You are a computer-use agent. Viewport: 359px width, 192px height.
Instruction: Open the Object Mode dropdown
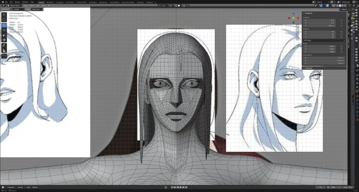click(x=14, y=5)
